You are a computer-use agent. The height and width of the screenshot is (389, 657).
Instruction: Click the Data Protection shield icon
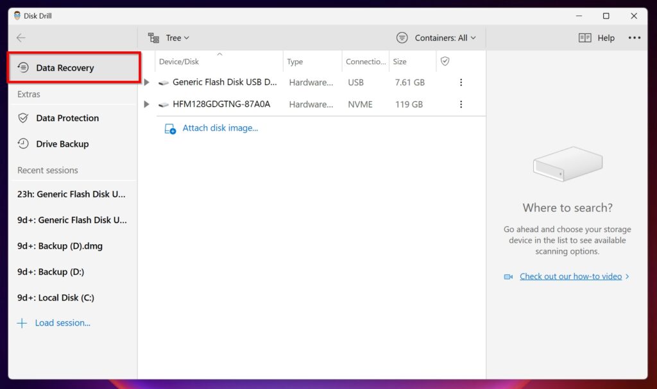[x=24, y=118]
